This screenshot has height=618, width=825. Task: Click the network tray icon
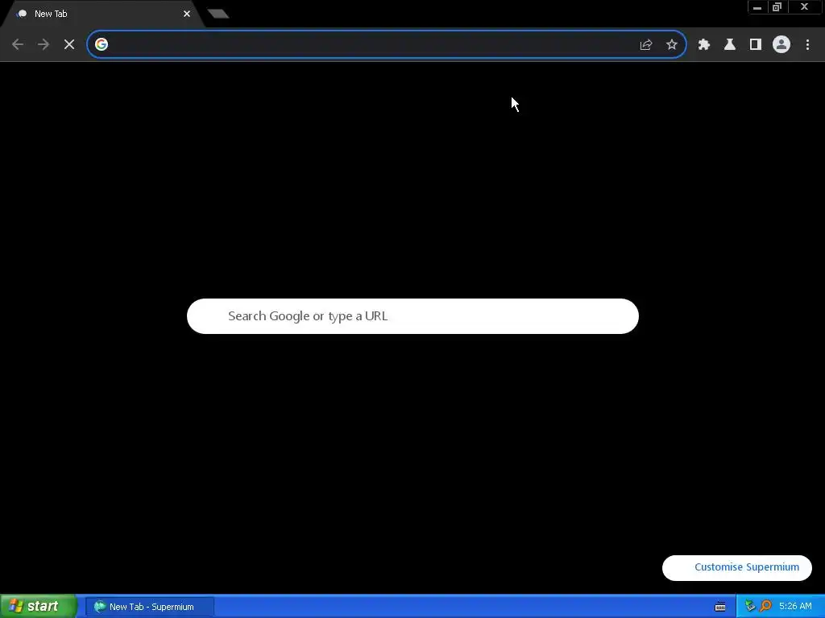[x=750, y=607]
